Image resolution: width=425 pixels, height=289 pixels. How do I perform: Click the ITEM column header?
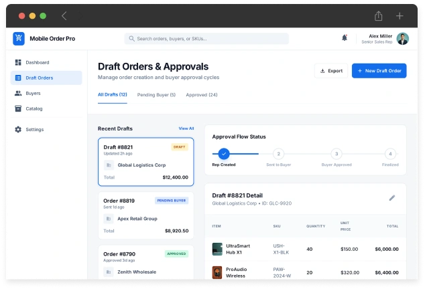pyautogui.click(x=217, y=226)
